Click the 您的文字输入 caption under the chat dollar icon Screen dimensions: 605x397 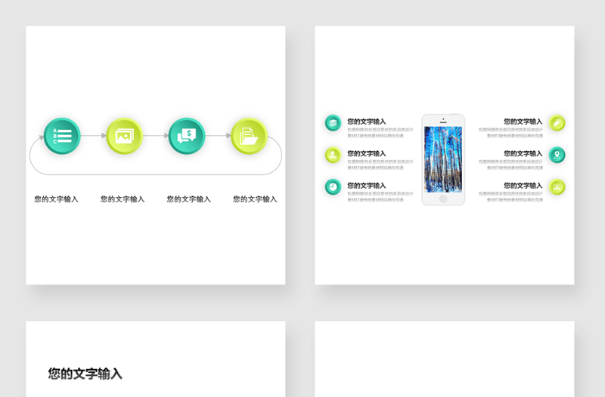pos(188,199)
